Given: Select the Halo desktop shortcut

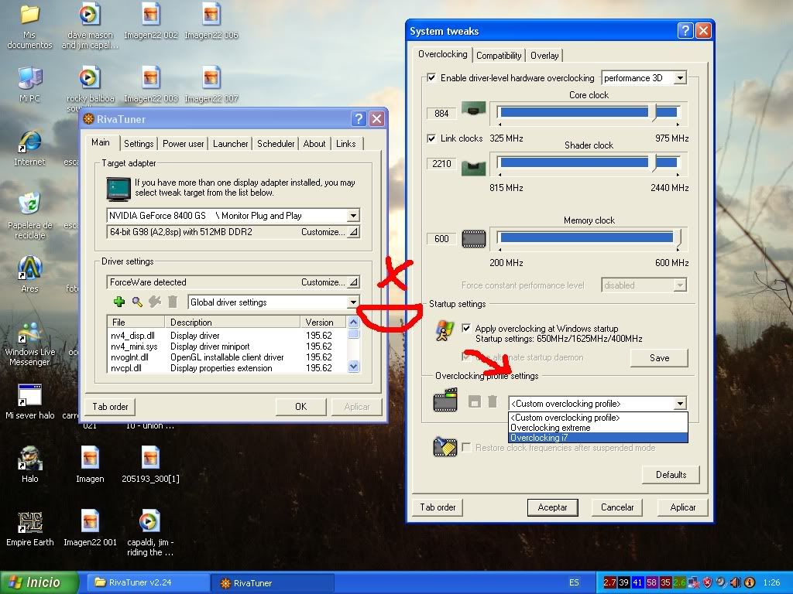Looking at the screenshot, I should click(x=29, y=464).
